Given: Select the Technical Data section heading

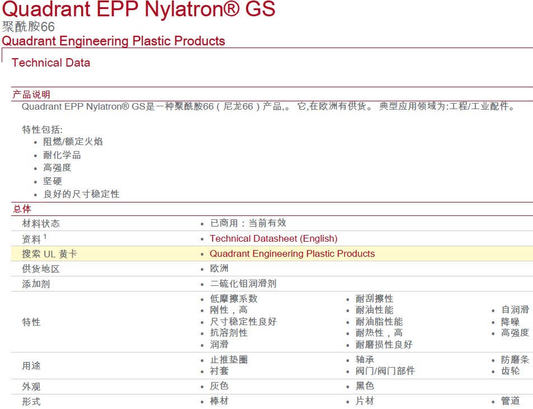Looking at the screenshot, I should (x=51, y=63).
